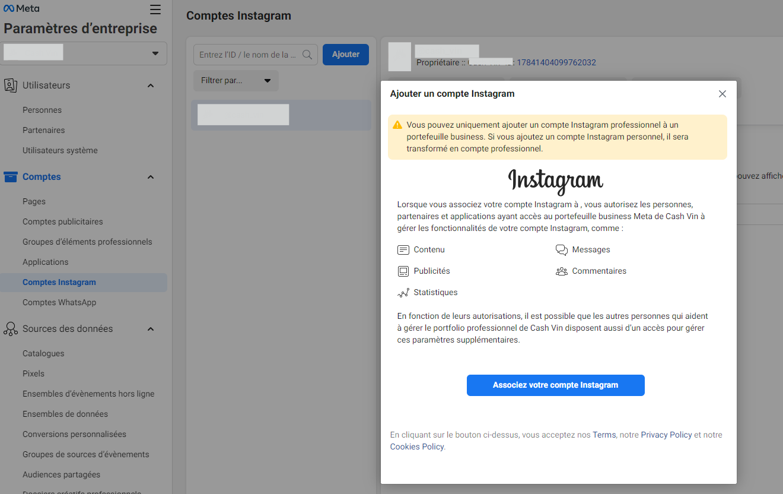Click the Comptes Instagram page title

coord(238,16)
